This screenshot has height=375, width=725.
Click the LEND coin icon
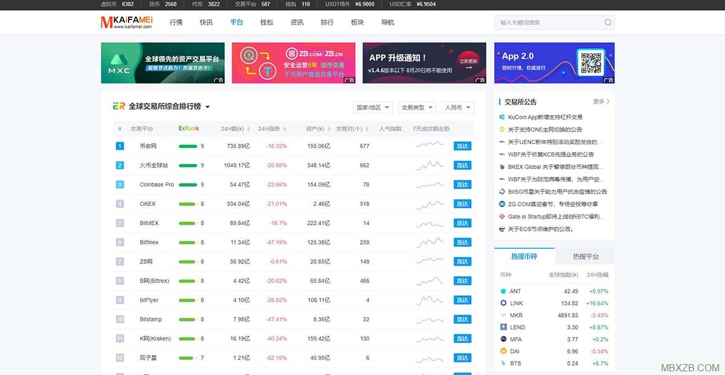tap(503, 327)
